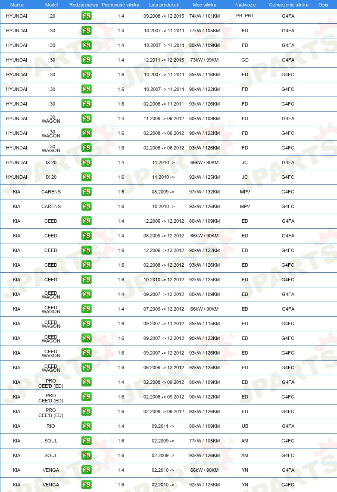Click the 'MPV' body cell in the Carens 97kW row

click(x=245, y=192)
